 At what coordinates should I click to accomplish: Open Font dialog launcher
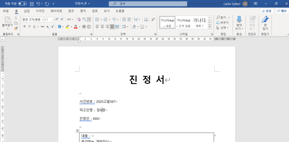tap(91, 34)
